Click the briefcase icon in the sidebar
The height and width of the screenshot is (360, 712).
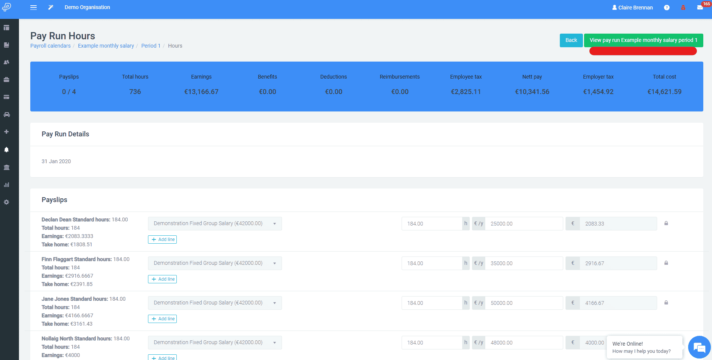tap(6, 79)
